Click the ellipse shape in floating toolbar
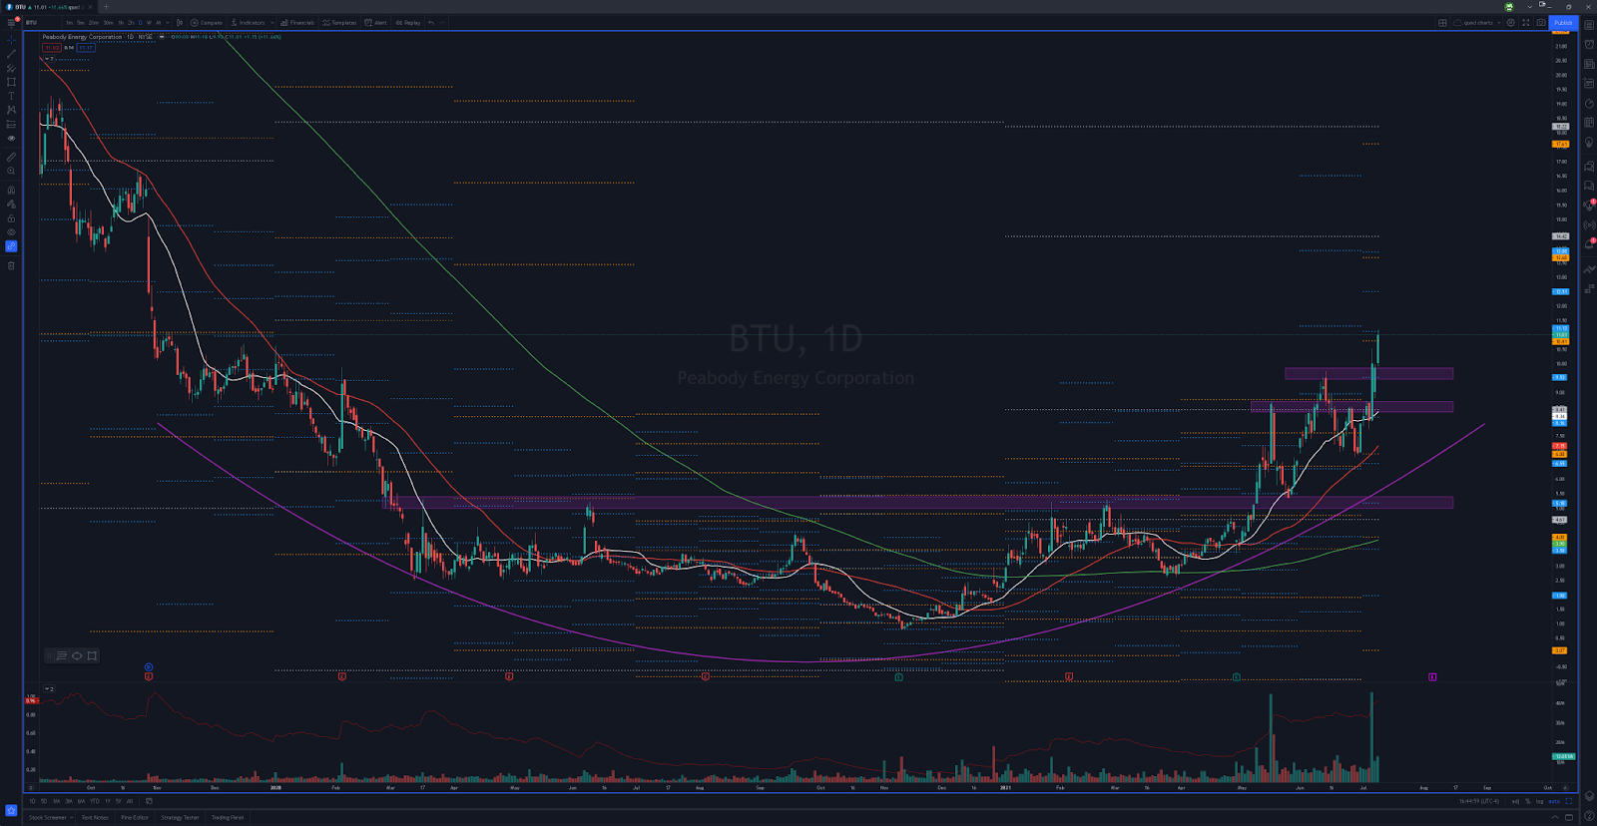Image resolution: width=1597 pixels, height=826 pixels. 77,655
